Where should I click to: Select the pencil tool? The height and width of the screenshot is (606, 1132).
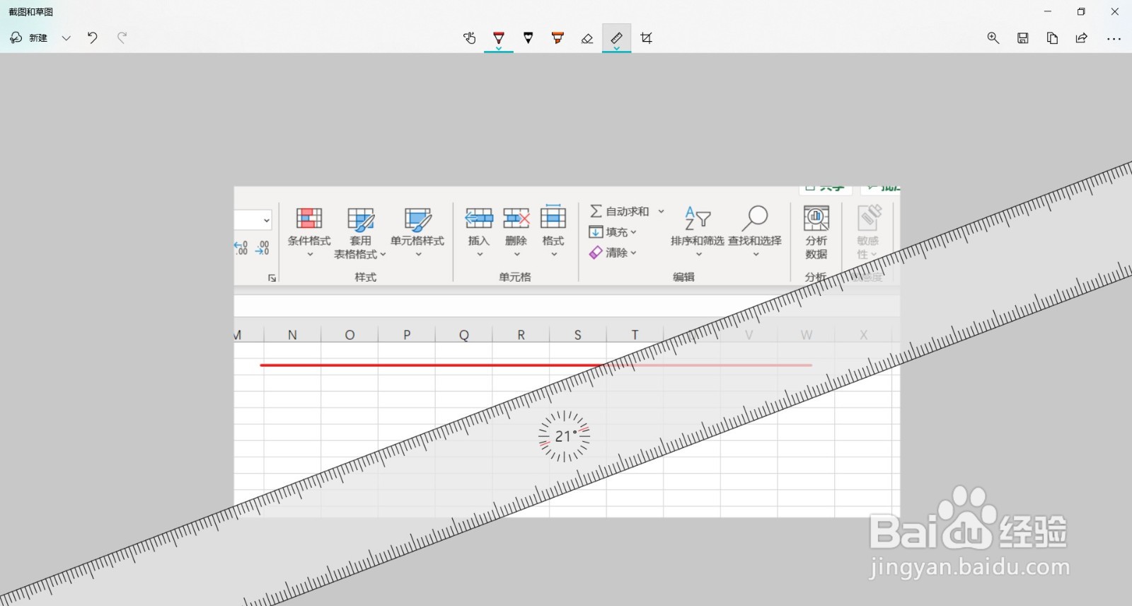point(529,38)
